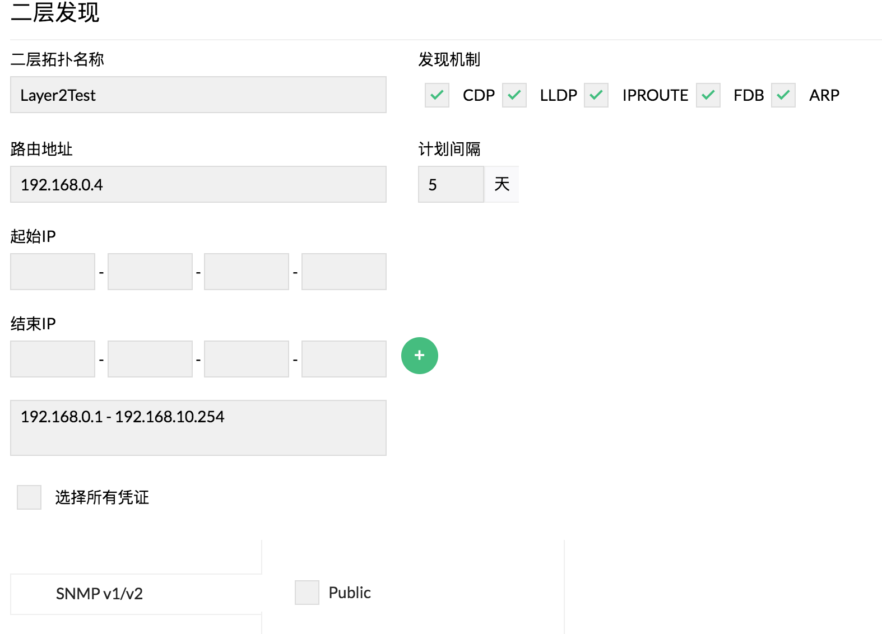Click the last octet of 起始IP
The image size is (882, 634).
pyautogui.click(x=343, y=272)
